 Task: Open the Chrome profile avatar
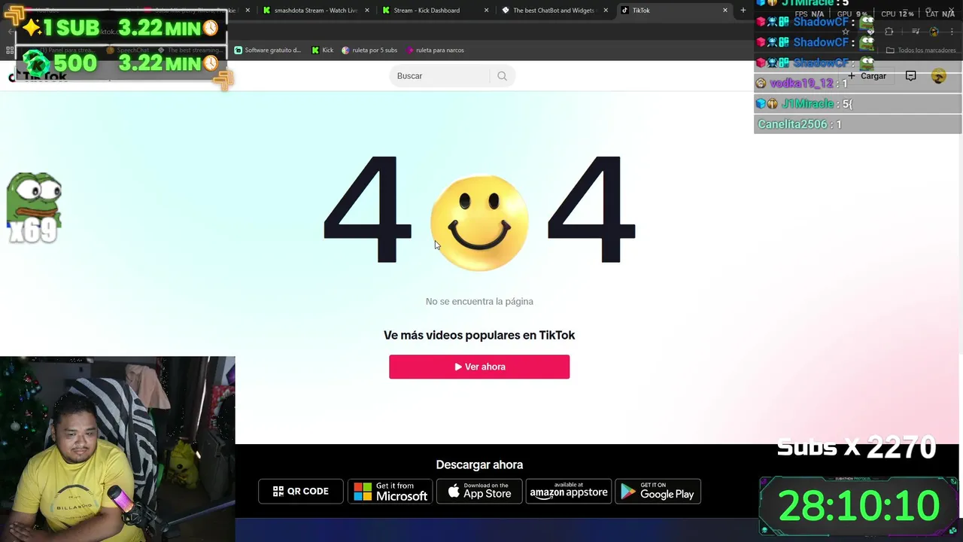pos(934,32)
